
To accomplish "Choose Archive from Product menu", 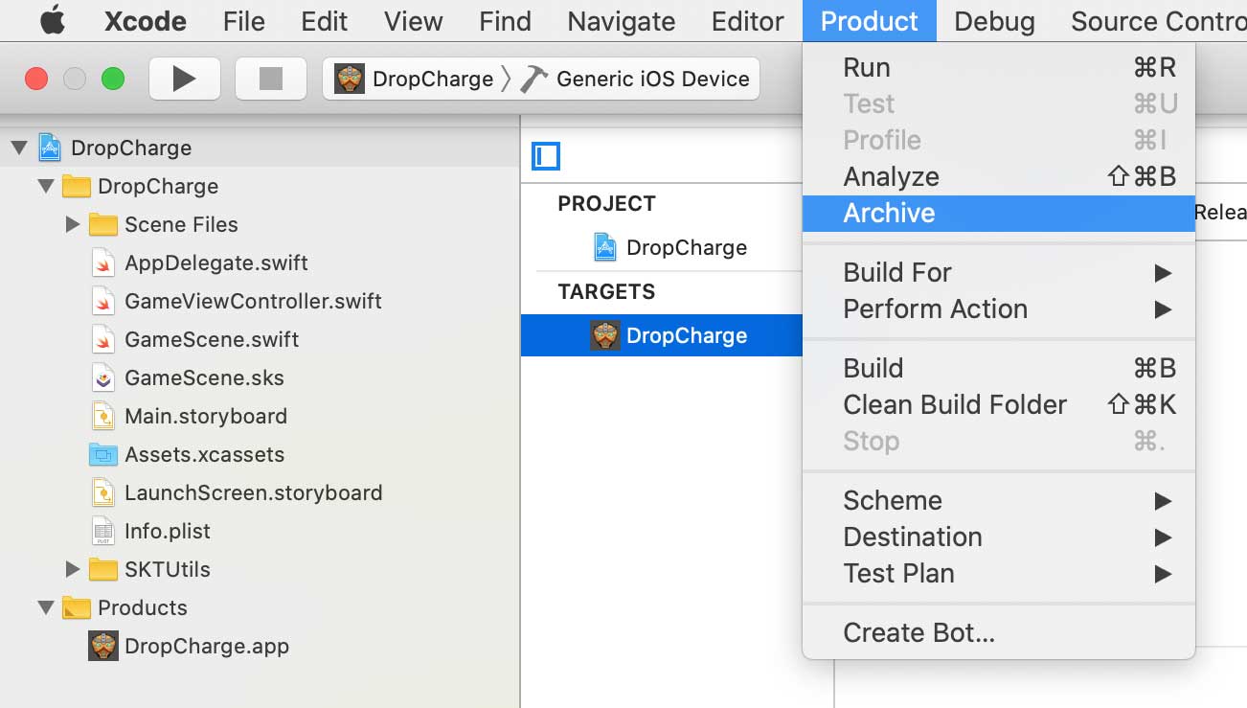I will [889, 213].
